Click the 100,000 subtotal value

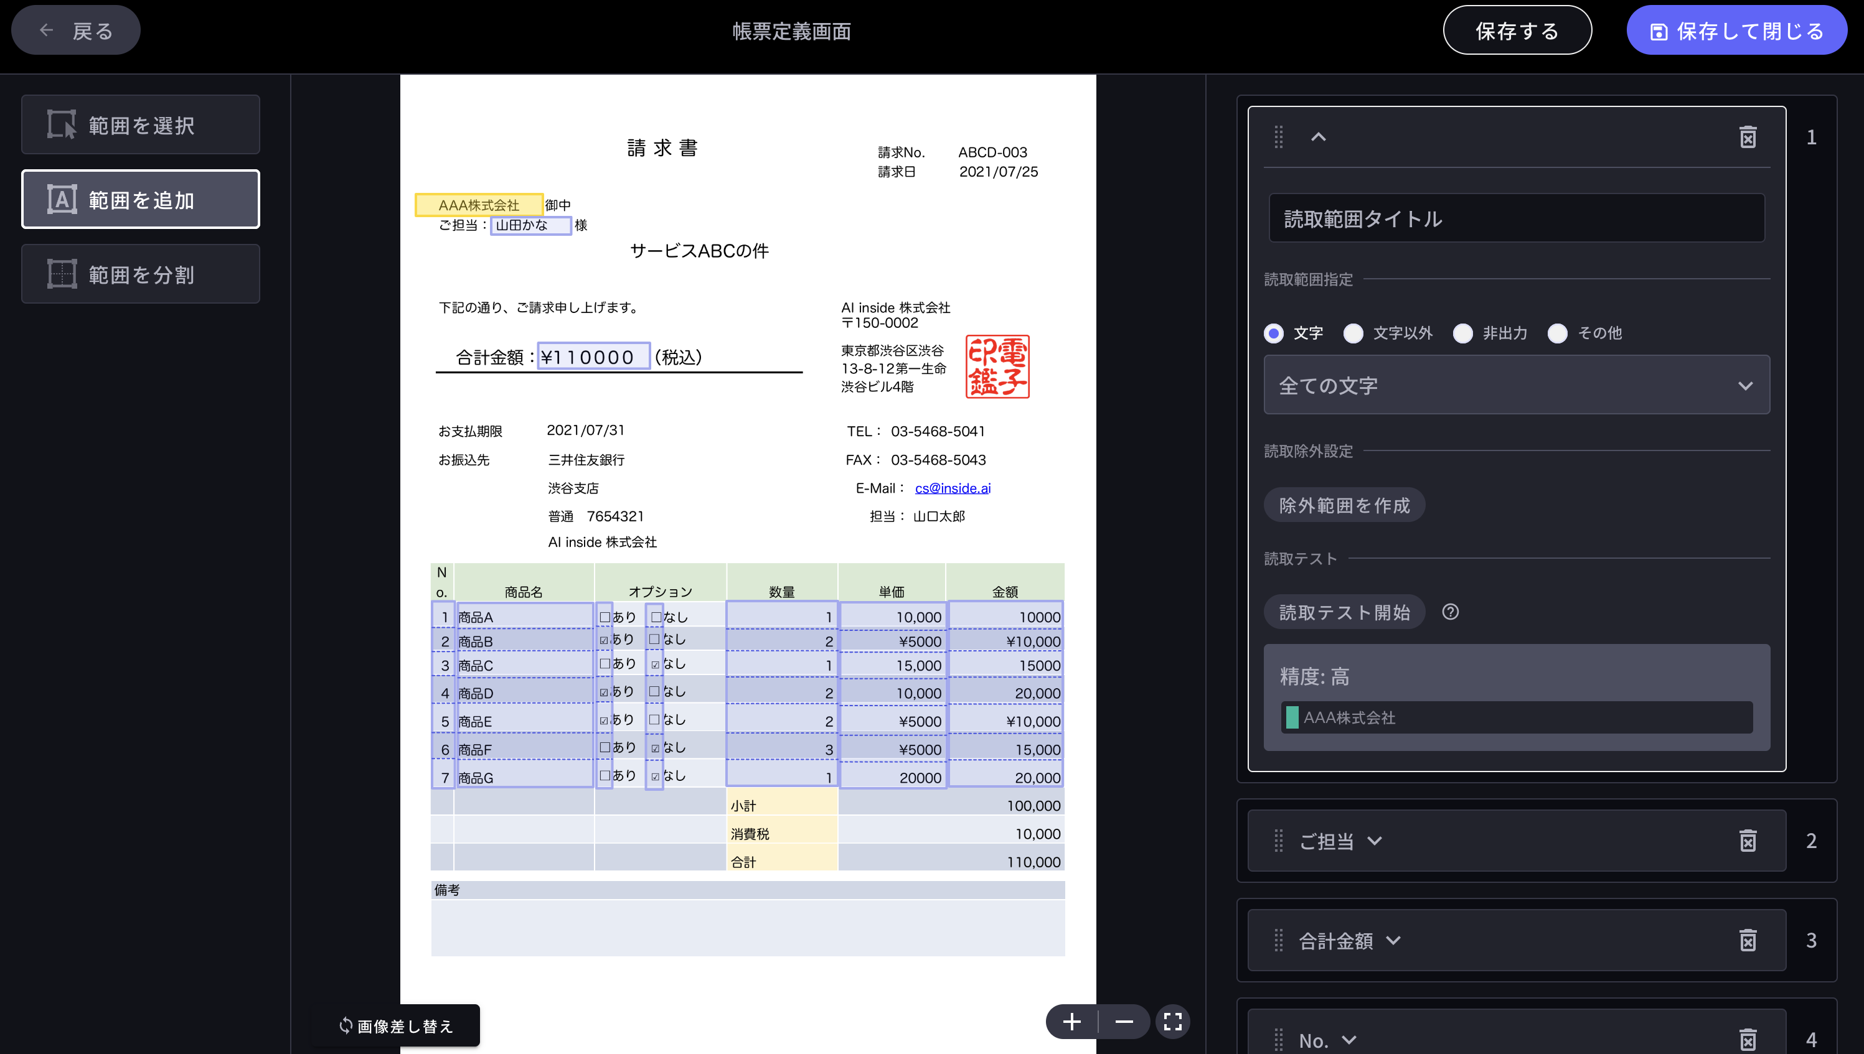point(1033,806)
